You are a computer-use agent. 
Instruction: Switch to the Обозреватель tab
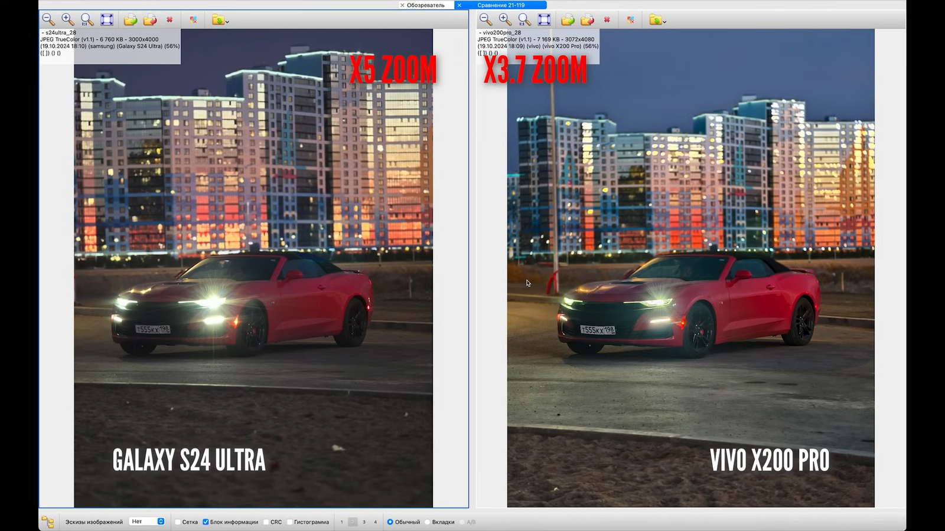pos(425,5)
